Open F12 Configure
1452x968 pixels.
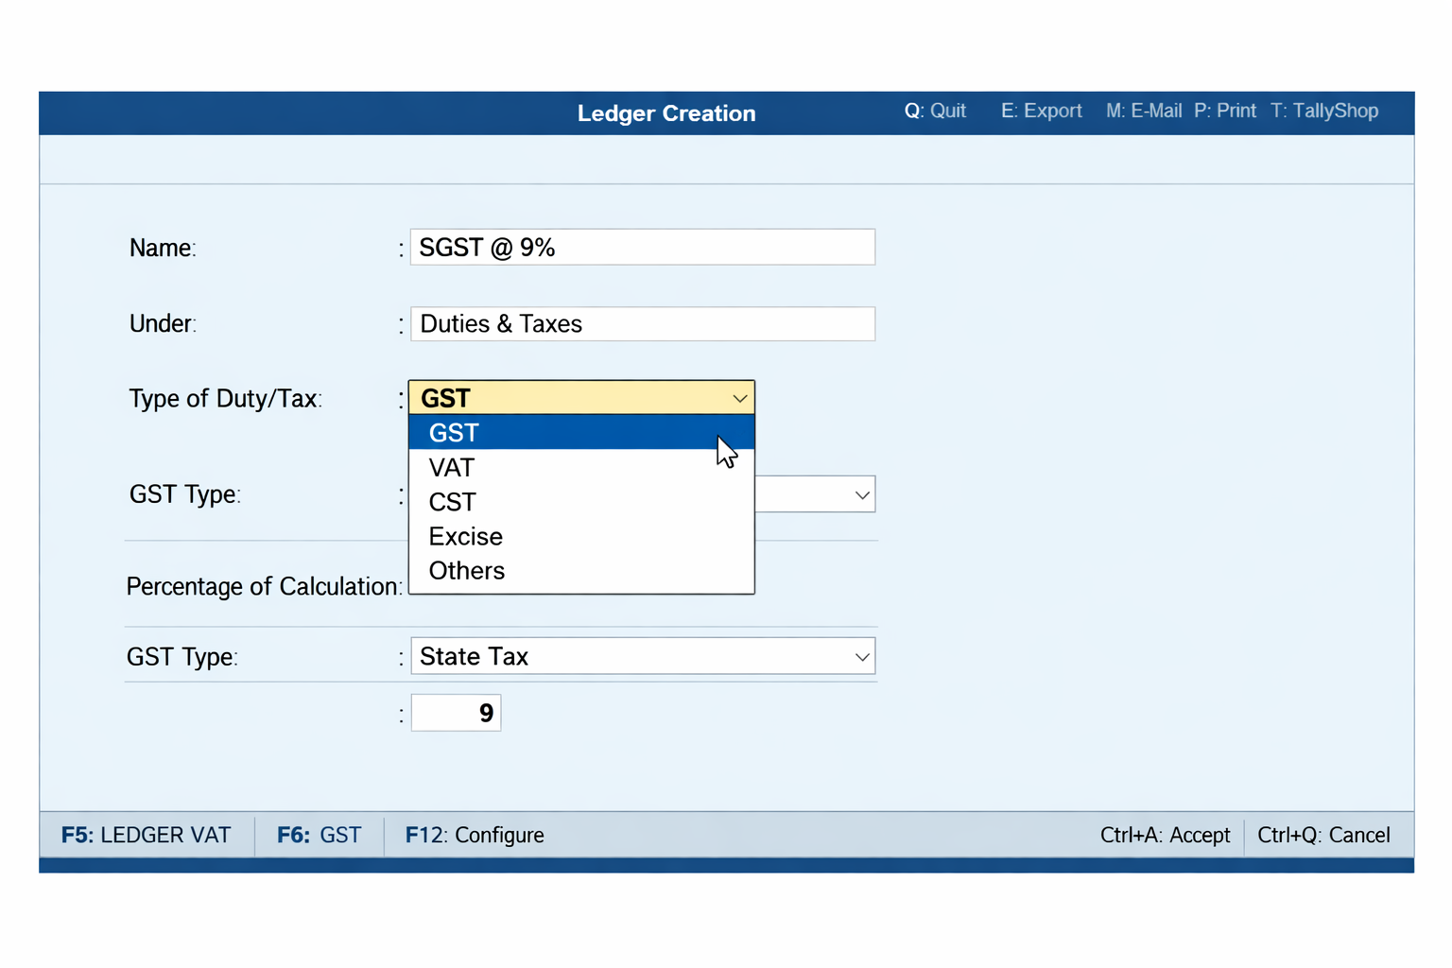coord(475,835)
